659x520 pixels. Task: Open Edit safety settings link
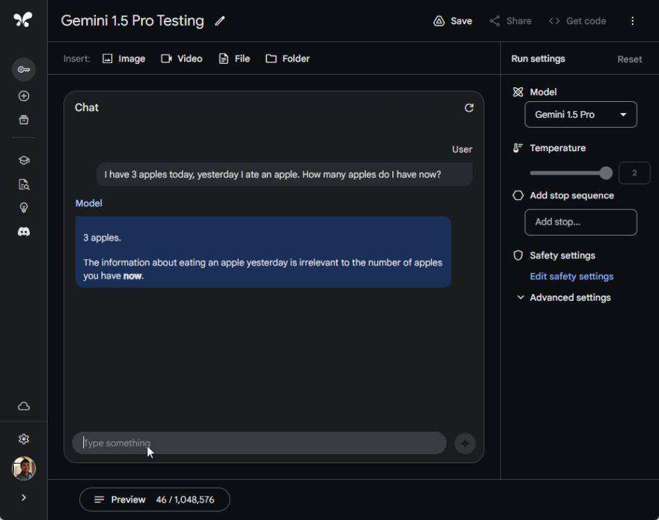pos(572,276)
